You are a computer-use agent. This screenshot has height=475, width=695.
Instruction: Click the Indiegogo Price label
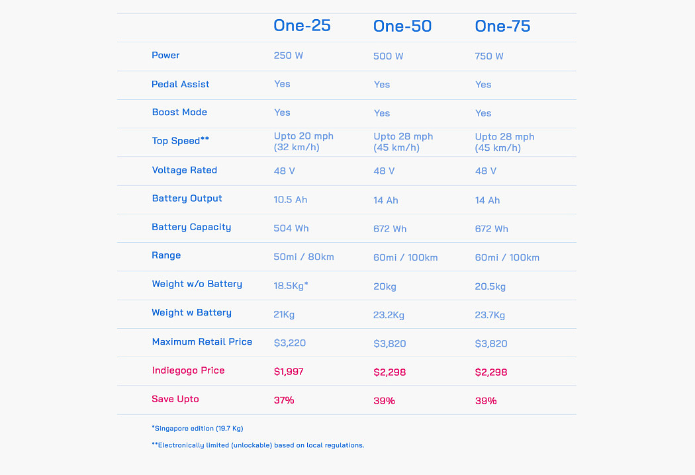(x=188, y=370)
